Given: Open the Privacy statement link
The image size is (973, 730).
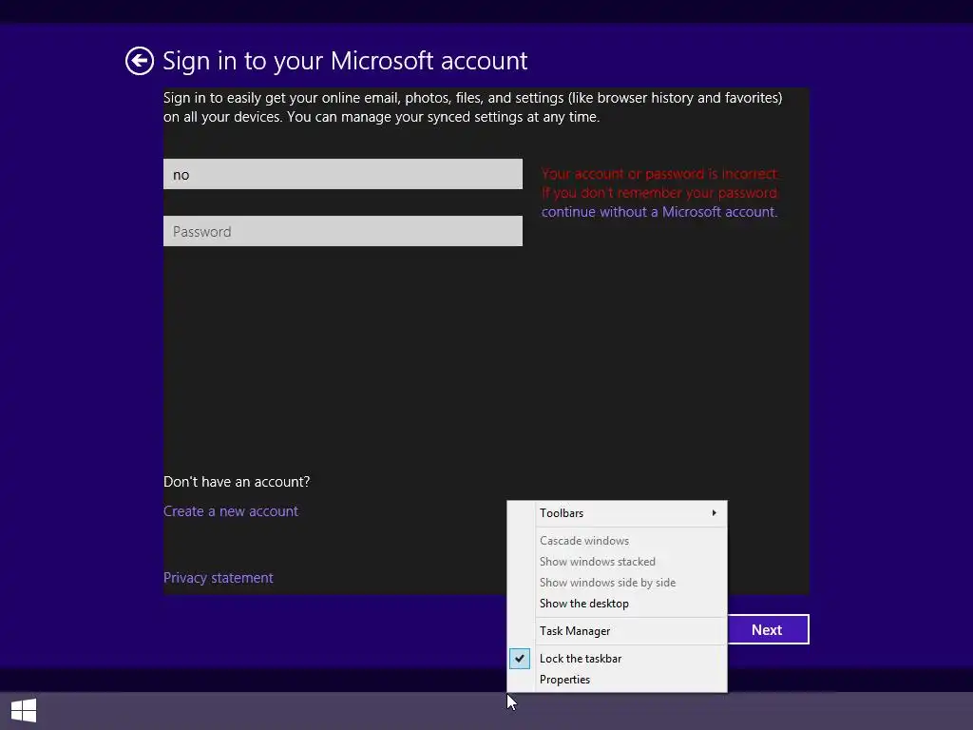Looking at the screenshot, I should click(x=218, y=578).
